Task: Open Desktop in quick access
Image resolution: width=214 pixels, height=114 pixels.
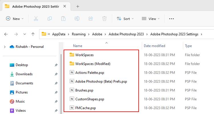Action: pos(22,65)
